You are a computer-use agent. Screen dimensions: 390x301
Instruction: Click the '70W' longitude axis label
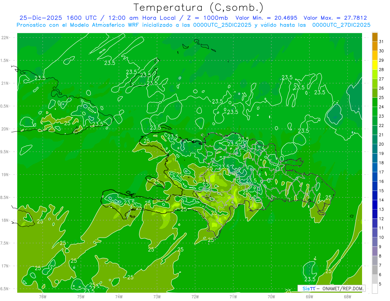click(271, 296)
